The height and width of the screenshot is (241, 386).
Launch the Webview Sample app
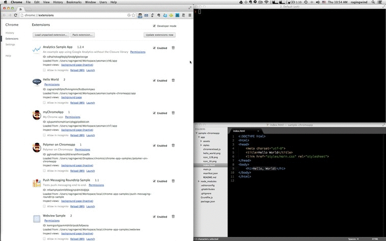click(x=90, y=239)
